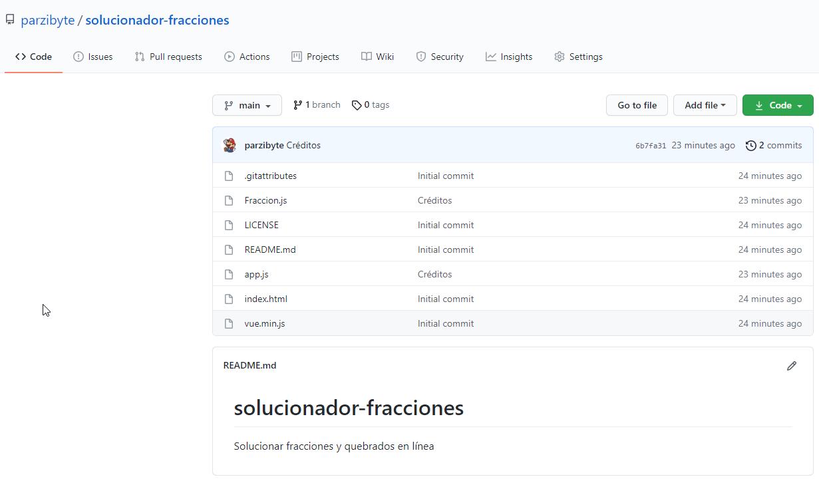The width and height of the screenshot is (819, 479).
Task: Open the Projects tab
Action: click(x=315, y=57)
